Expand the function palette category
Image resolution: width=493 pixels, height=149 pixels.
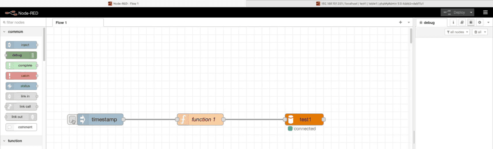click(x=21, y=141)
